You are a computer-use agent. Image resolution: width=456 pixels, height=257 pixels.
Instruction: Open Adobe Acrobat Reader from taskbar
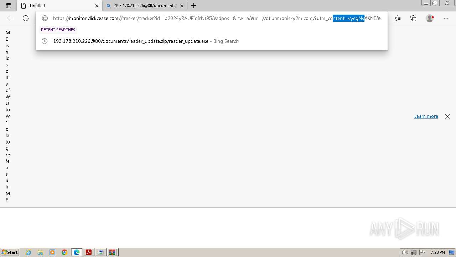click(89, 252)
